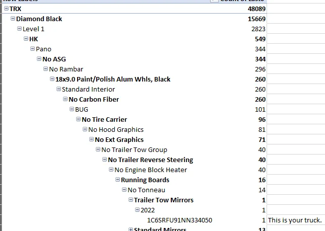Collapse the No Engine Block Heater group
The image size is (325, 231).
point(111,170)
